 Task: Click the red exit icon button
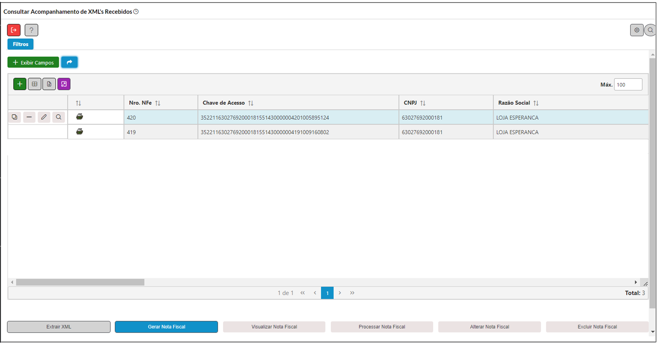pos(14,30)
